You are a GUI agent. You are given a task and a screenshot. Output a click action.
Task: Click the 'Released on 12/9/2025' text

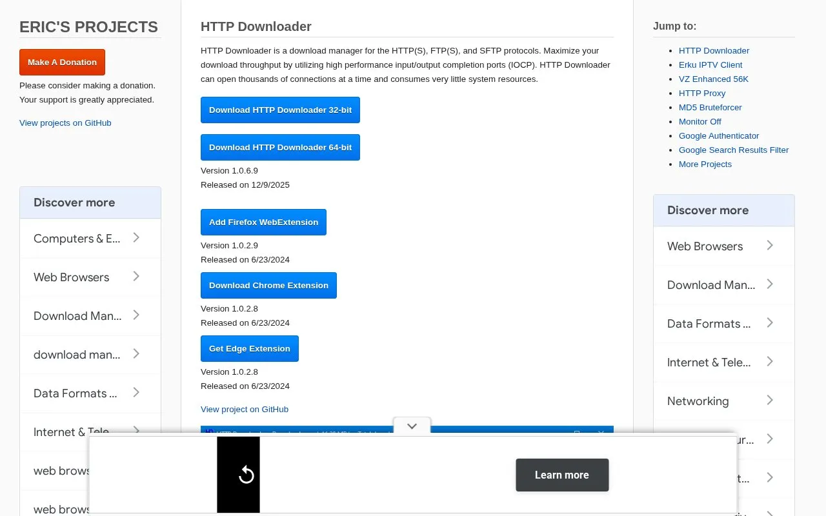(245, 184)
